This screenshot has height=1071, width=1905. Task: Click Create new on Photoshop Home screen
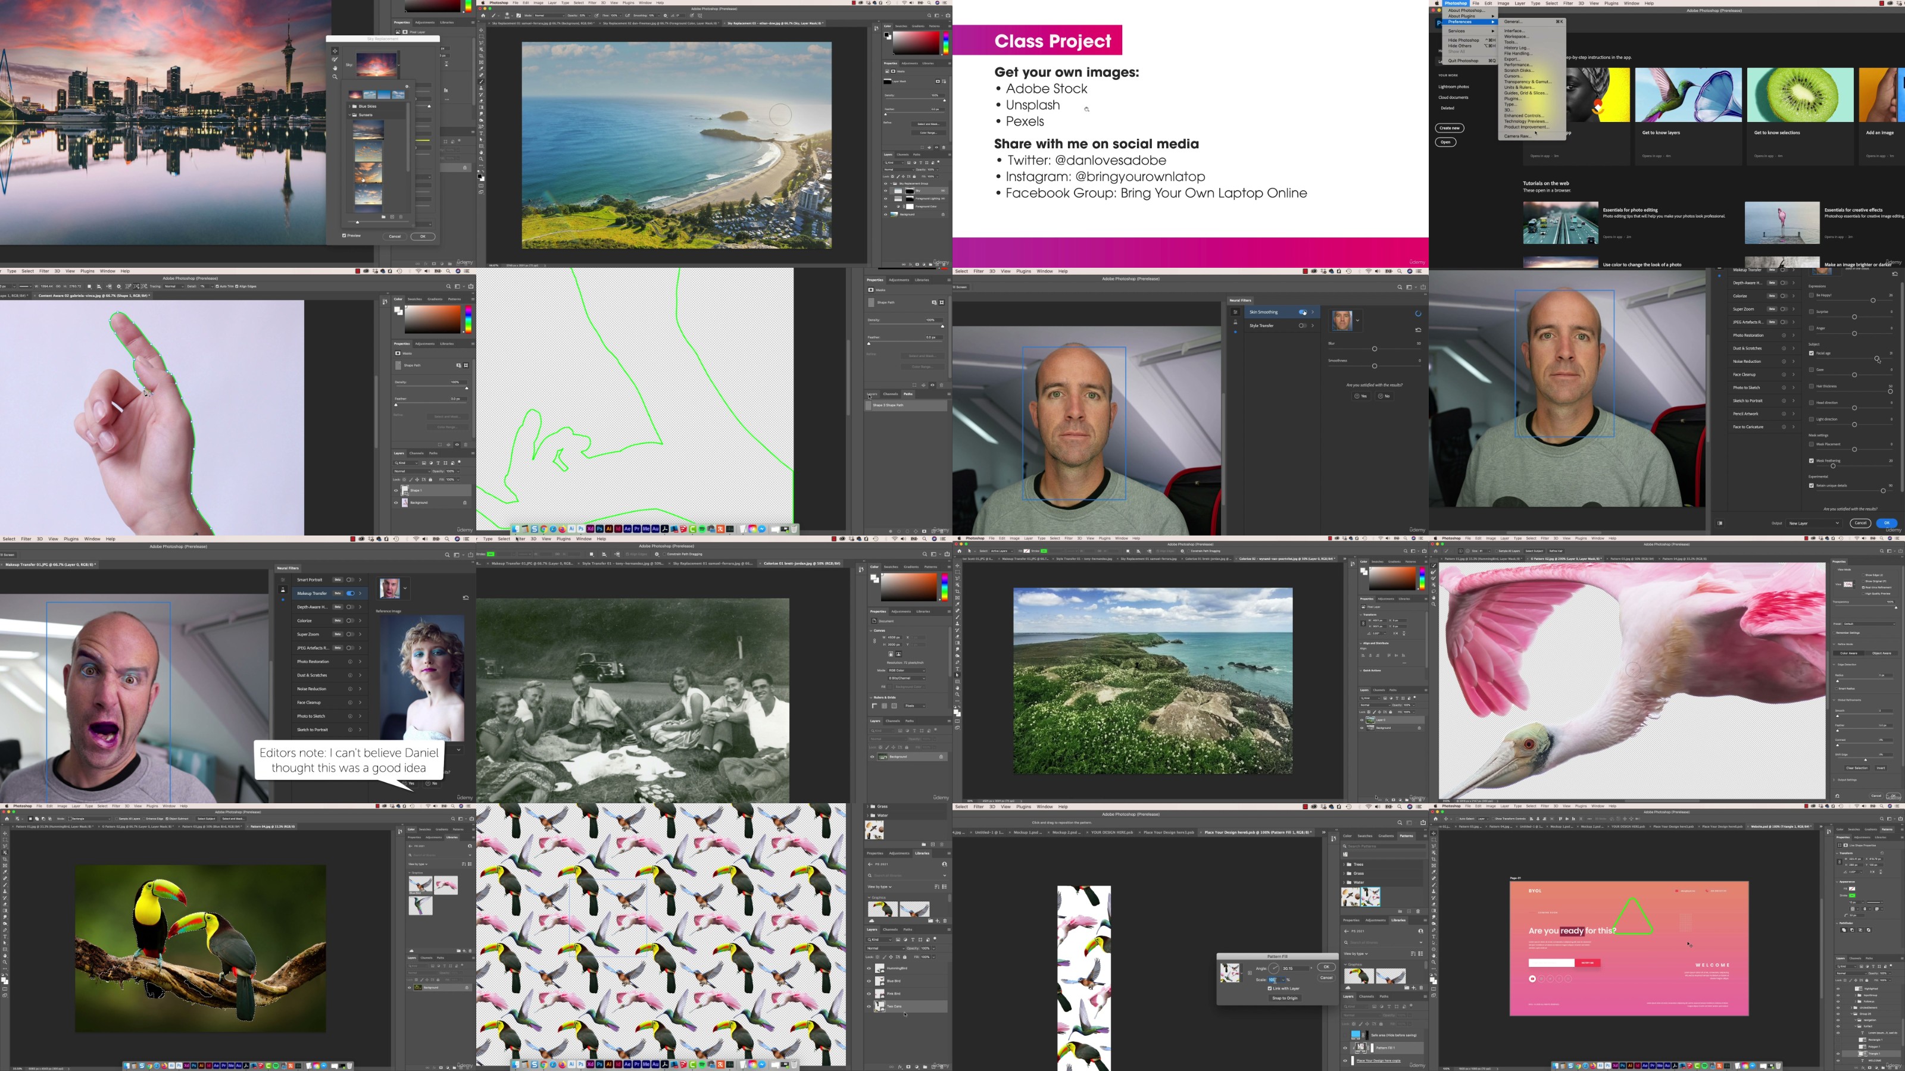pos(1450,128)
